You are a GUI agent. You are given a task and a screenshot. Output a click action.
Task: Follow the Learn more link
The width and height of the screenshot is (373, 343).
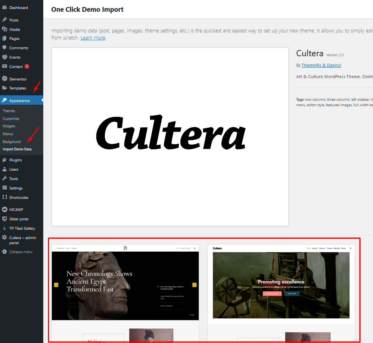click(x=93, y=38)
